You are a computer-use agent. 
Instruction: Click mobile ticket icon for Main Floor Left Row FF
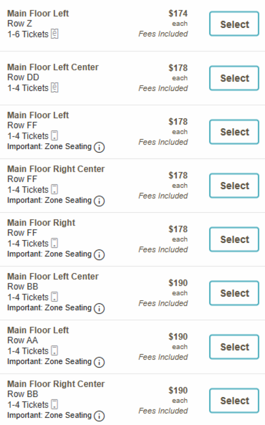[x=54, y=135]
